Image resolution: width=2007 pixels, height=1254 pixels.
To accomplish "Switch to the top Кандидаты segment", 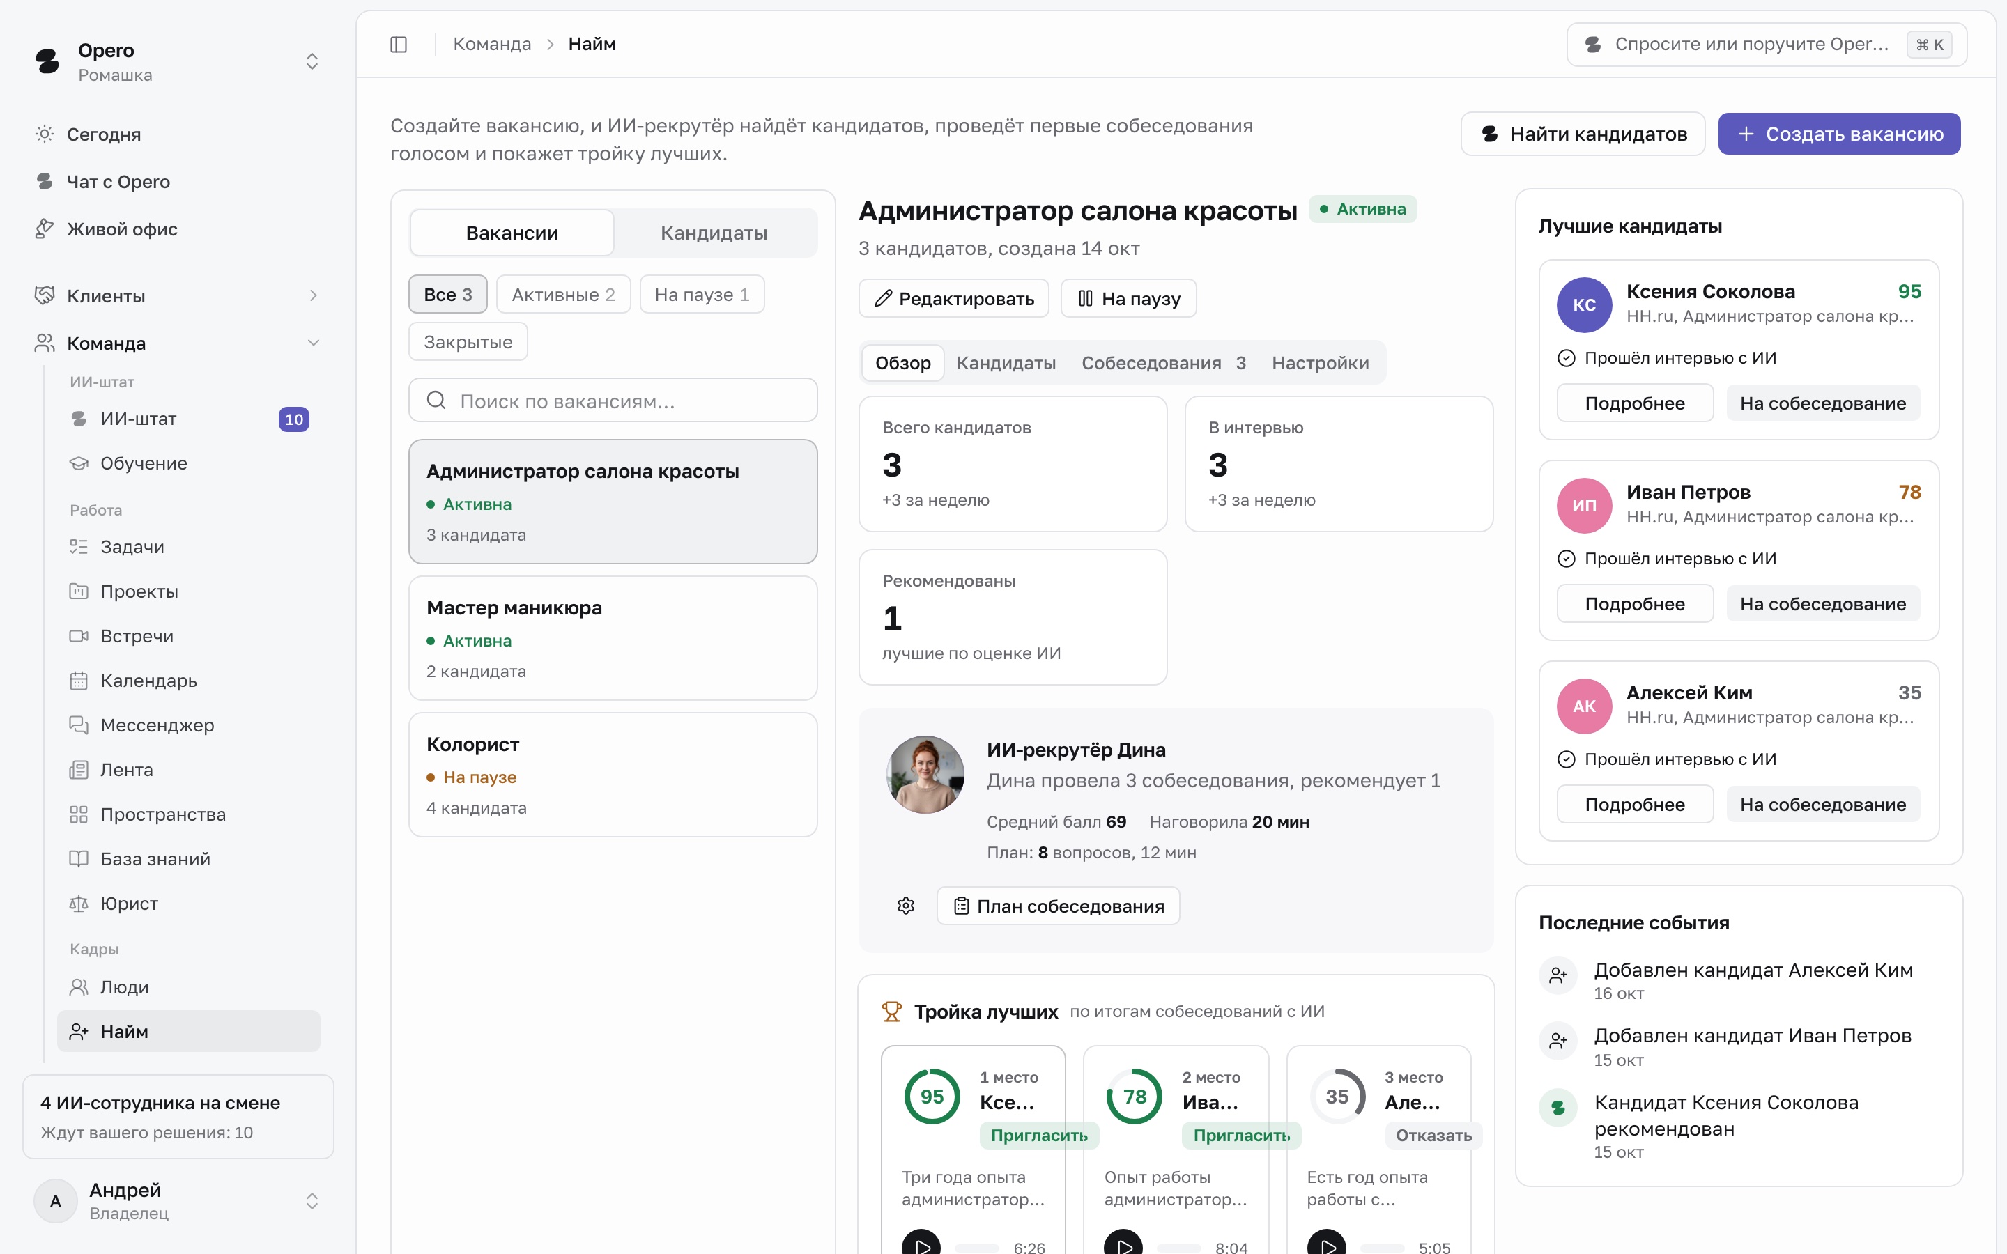I will (x=714, y=233).
